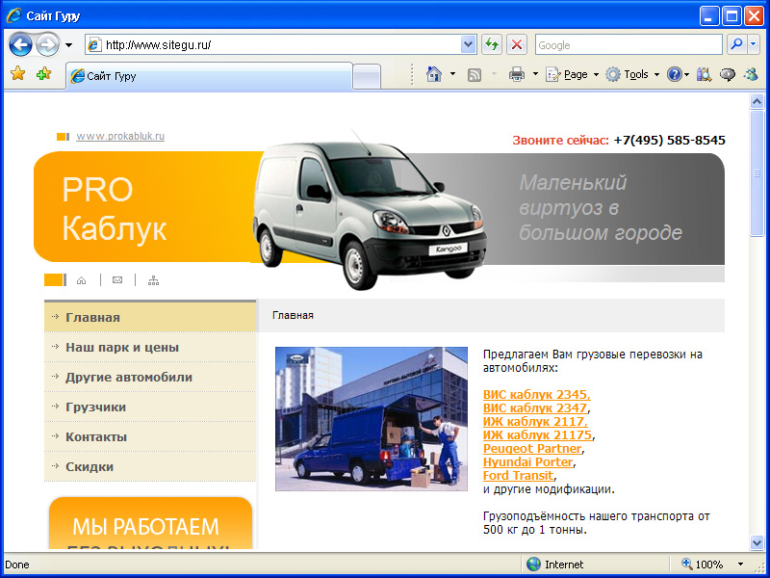Open the search provider options dropdown

tap(754, 44)
